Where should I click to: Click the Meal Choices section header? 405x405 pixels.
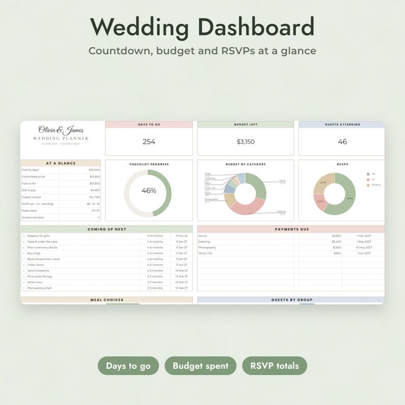[107, 300]
